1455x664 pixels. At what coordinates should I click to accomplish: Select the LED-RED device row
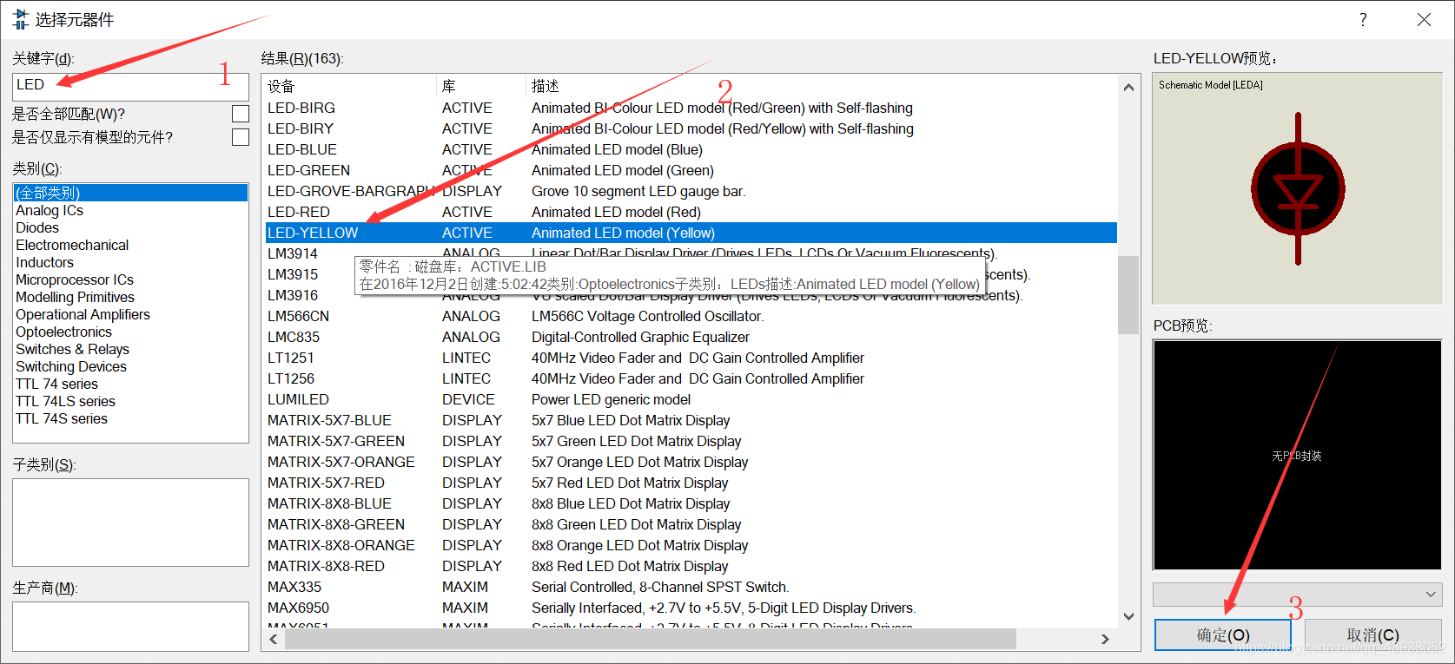coord(691,212)
